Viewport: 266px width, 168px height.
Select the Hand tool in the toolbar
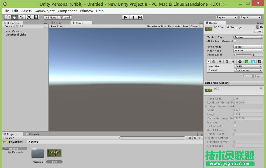[8, 17]
